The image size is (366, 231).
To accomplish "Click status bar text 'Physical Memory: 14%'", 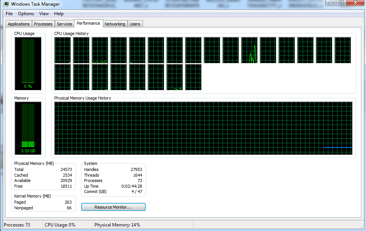I will [x=117, y=225].
